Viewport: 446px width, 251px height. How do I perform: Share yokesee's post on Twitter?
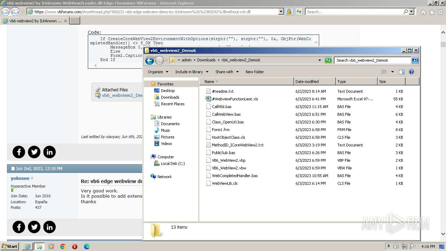pos(34,227)
